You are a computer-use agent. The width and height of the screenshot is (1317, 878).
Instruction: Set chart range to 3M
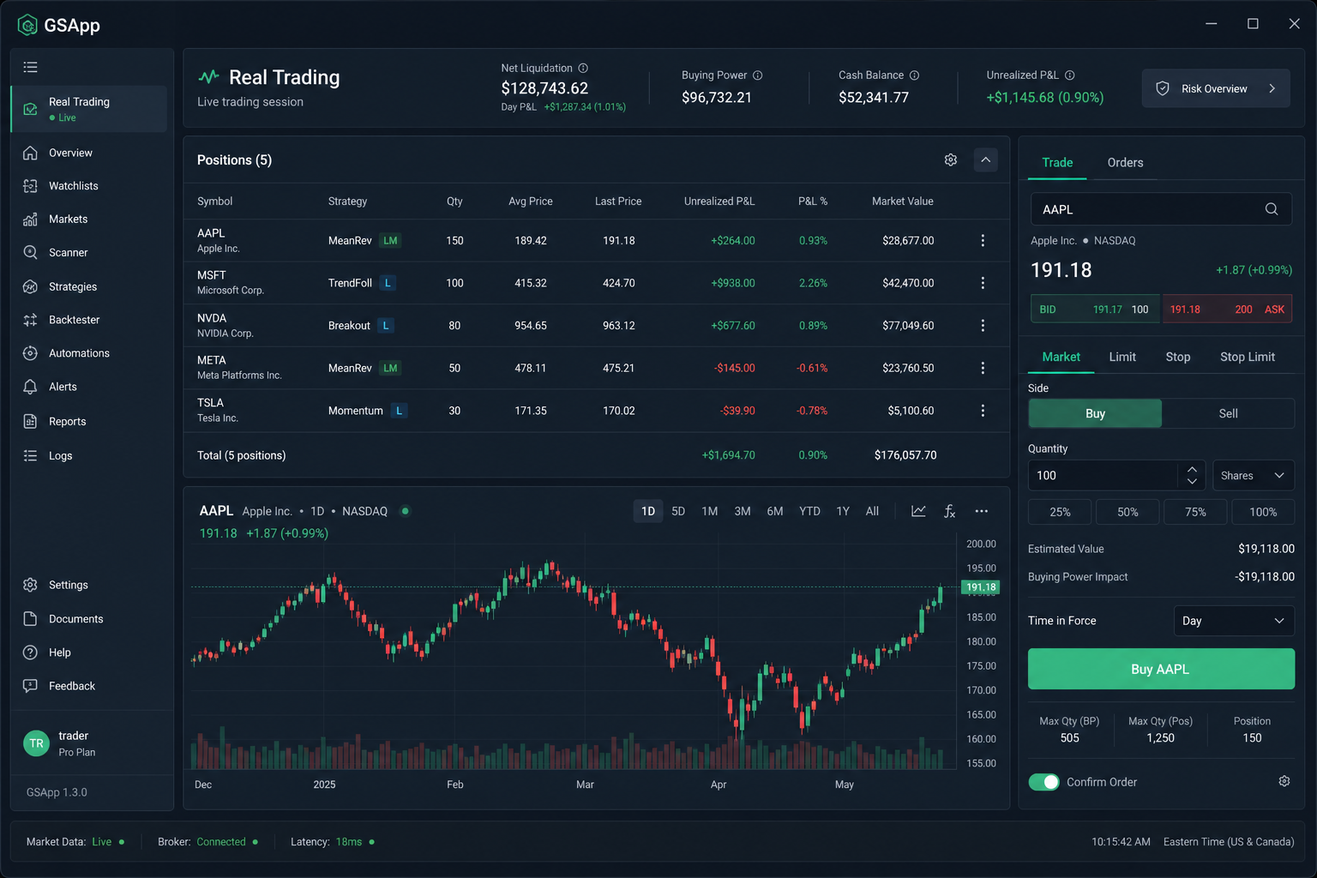743,511
